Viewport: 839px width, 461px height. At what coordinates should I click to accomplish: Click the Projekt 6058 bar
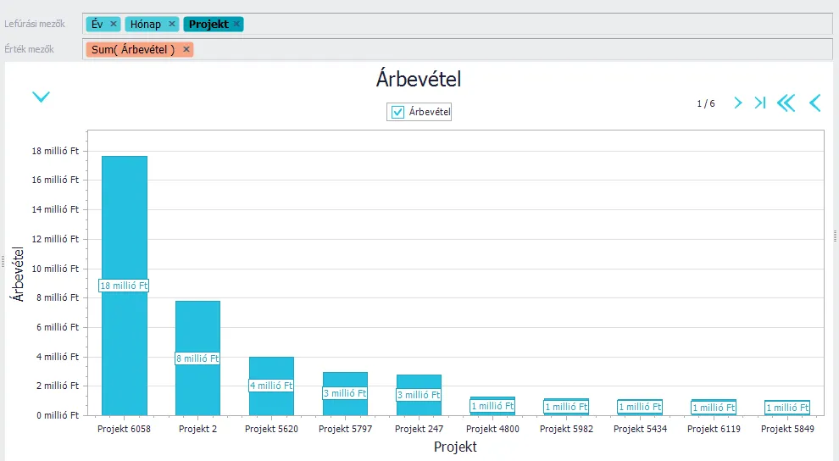click(x=125, y=220)
